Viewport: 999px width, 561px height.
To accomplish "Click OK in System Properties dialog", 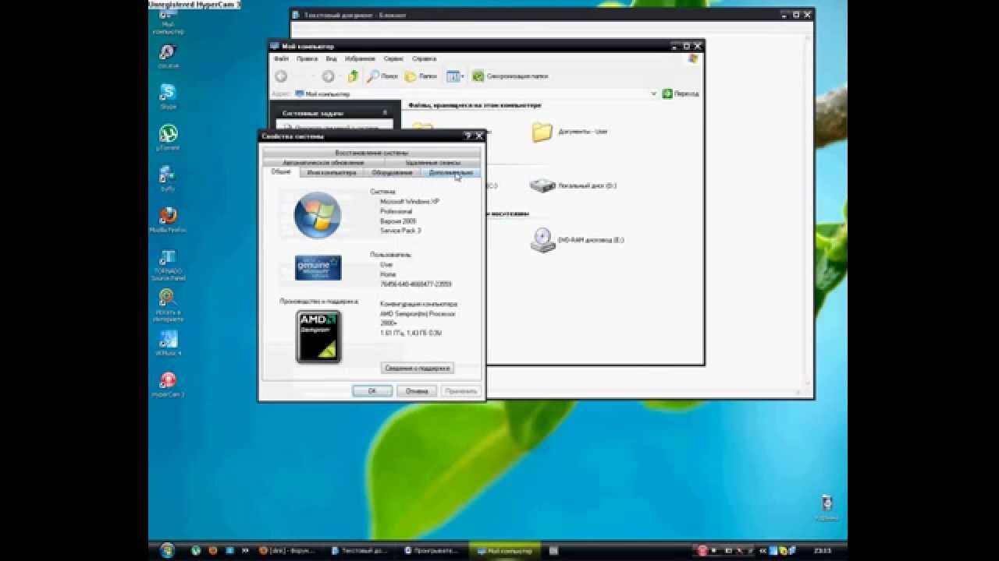I will [372, 391].
